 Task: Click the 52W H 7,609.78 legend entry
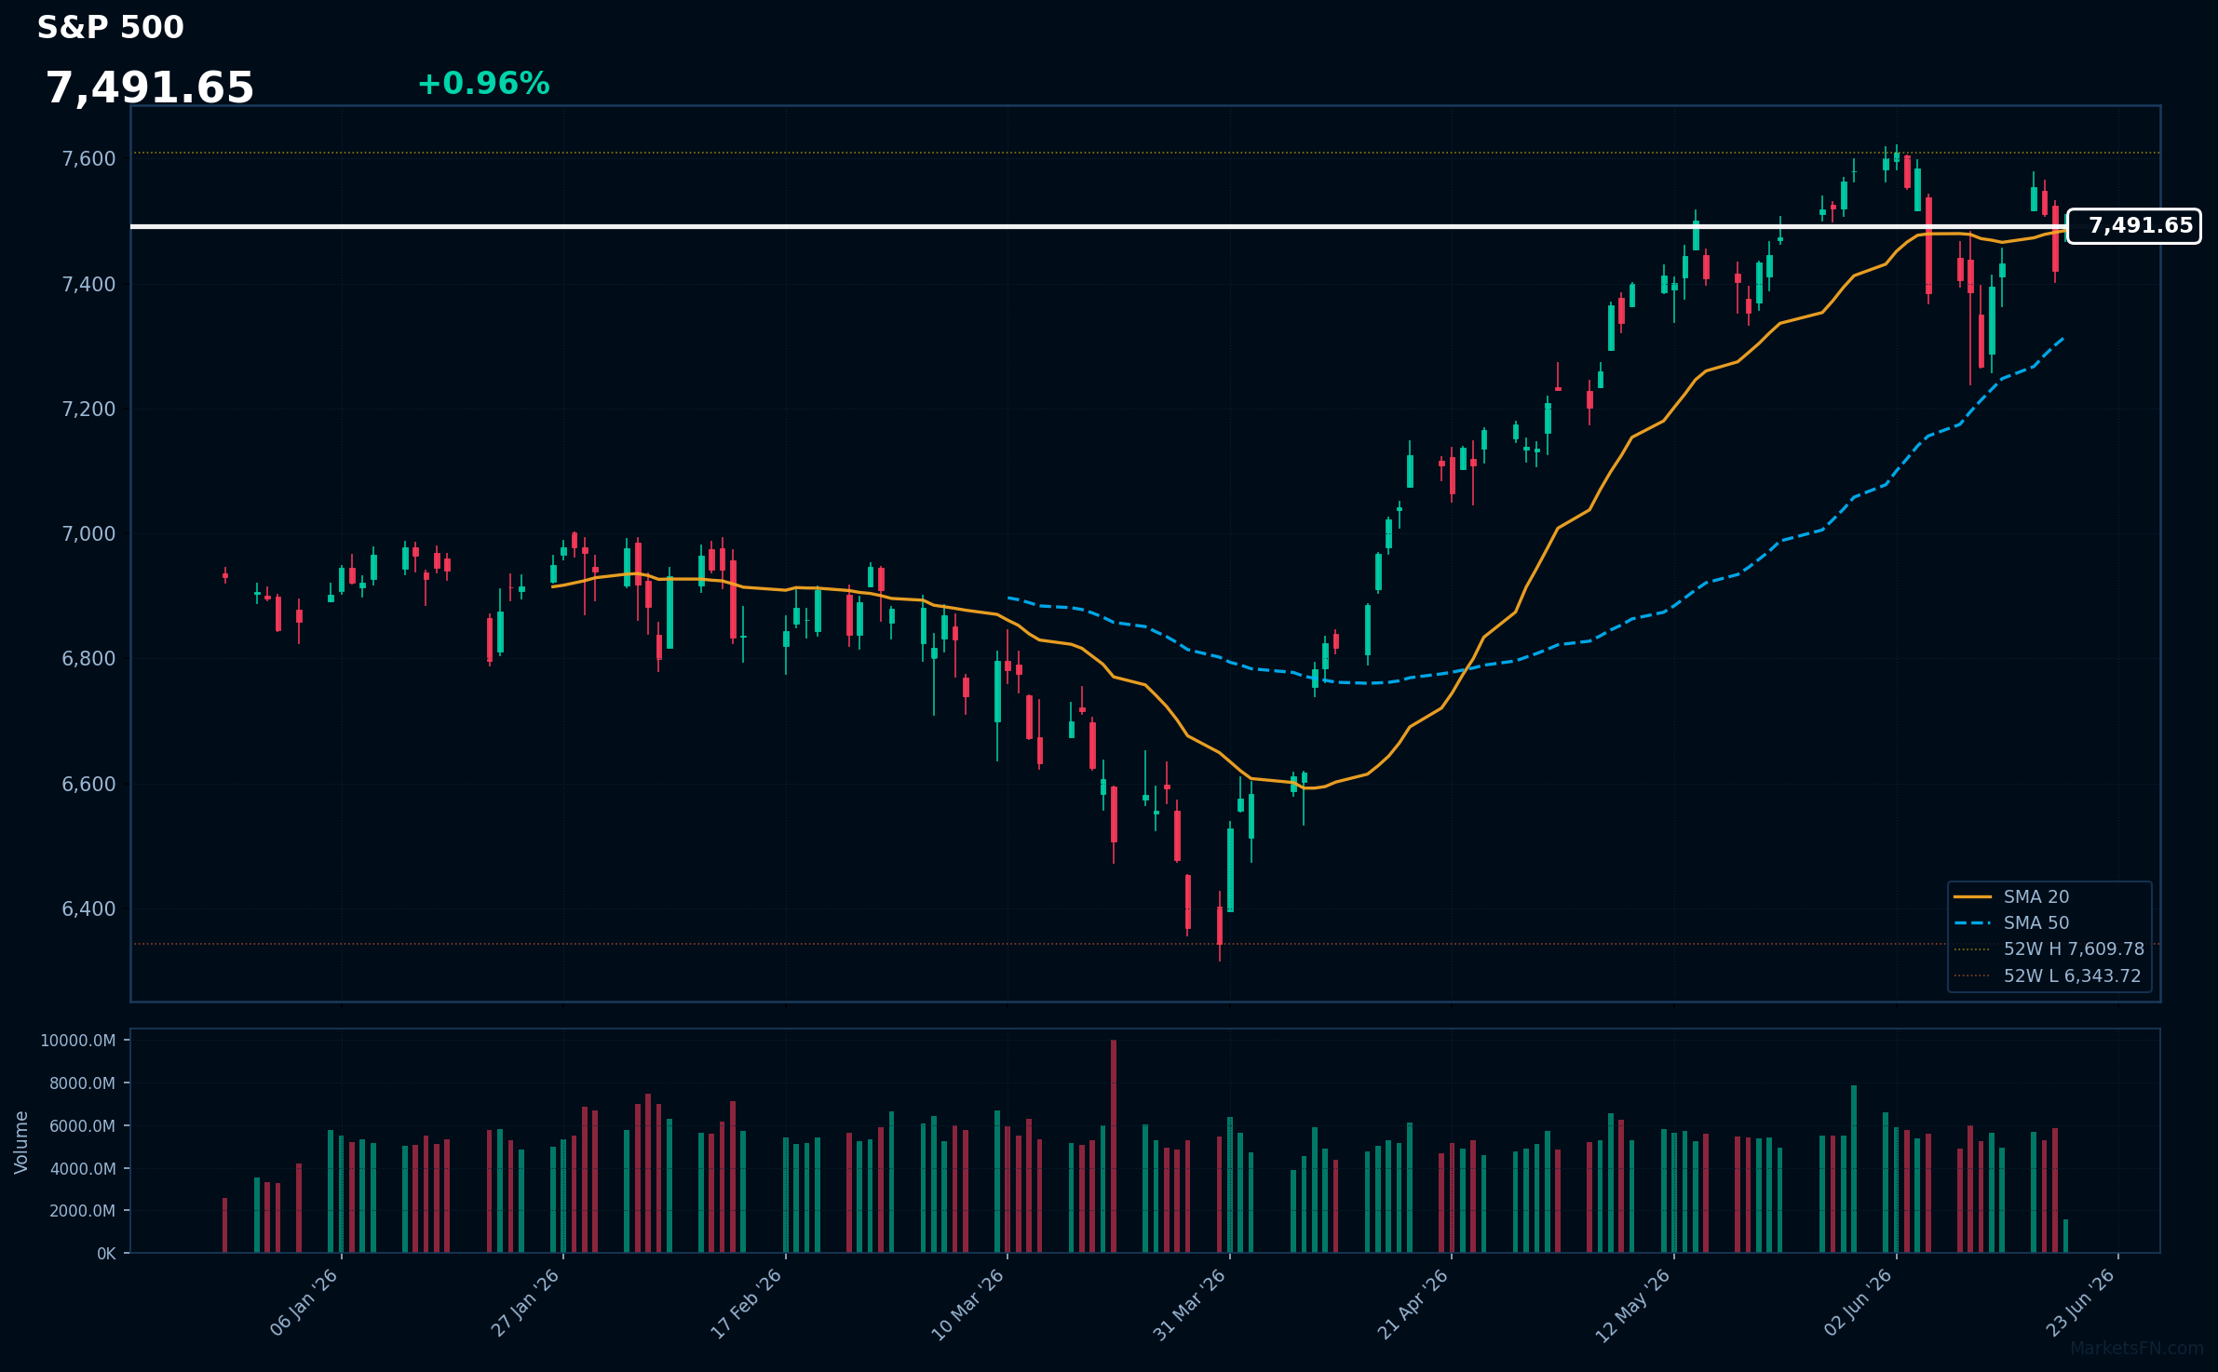[x=2049, y=949]
